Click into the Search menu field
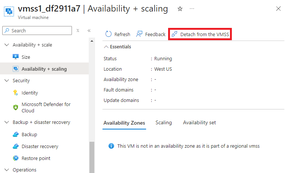Viewport: 287px width, 173px height. click(x=37, y=31)
